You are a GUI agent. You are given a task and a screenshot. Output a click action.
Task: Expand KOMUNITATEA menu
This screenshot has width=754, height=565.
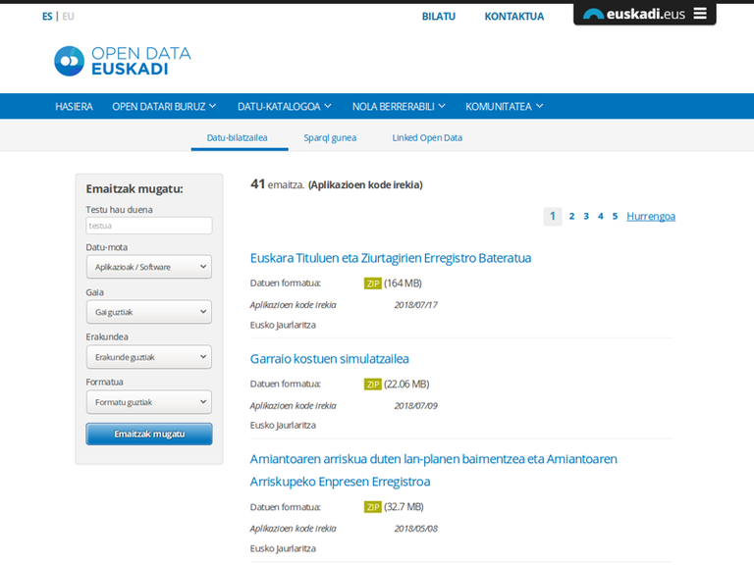(x=504, y=106)
